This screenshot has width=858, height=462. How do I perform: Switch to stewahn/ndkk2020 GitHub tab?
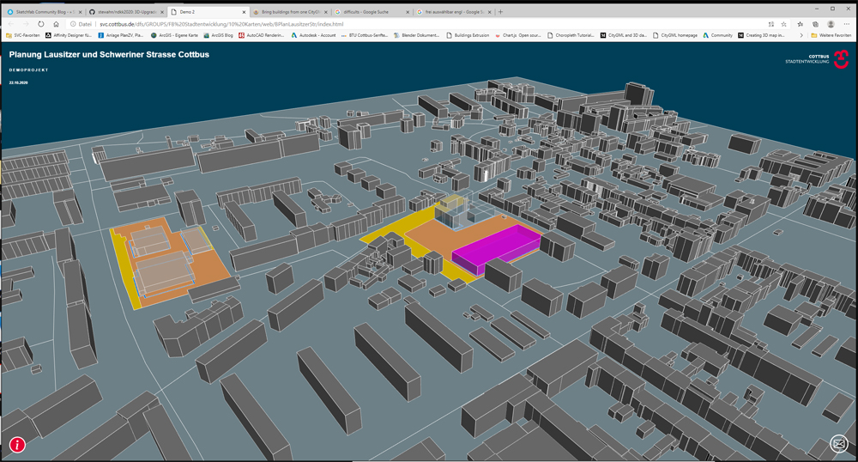[x=126, y=11]
